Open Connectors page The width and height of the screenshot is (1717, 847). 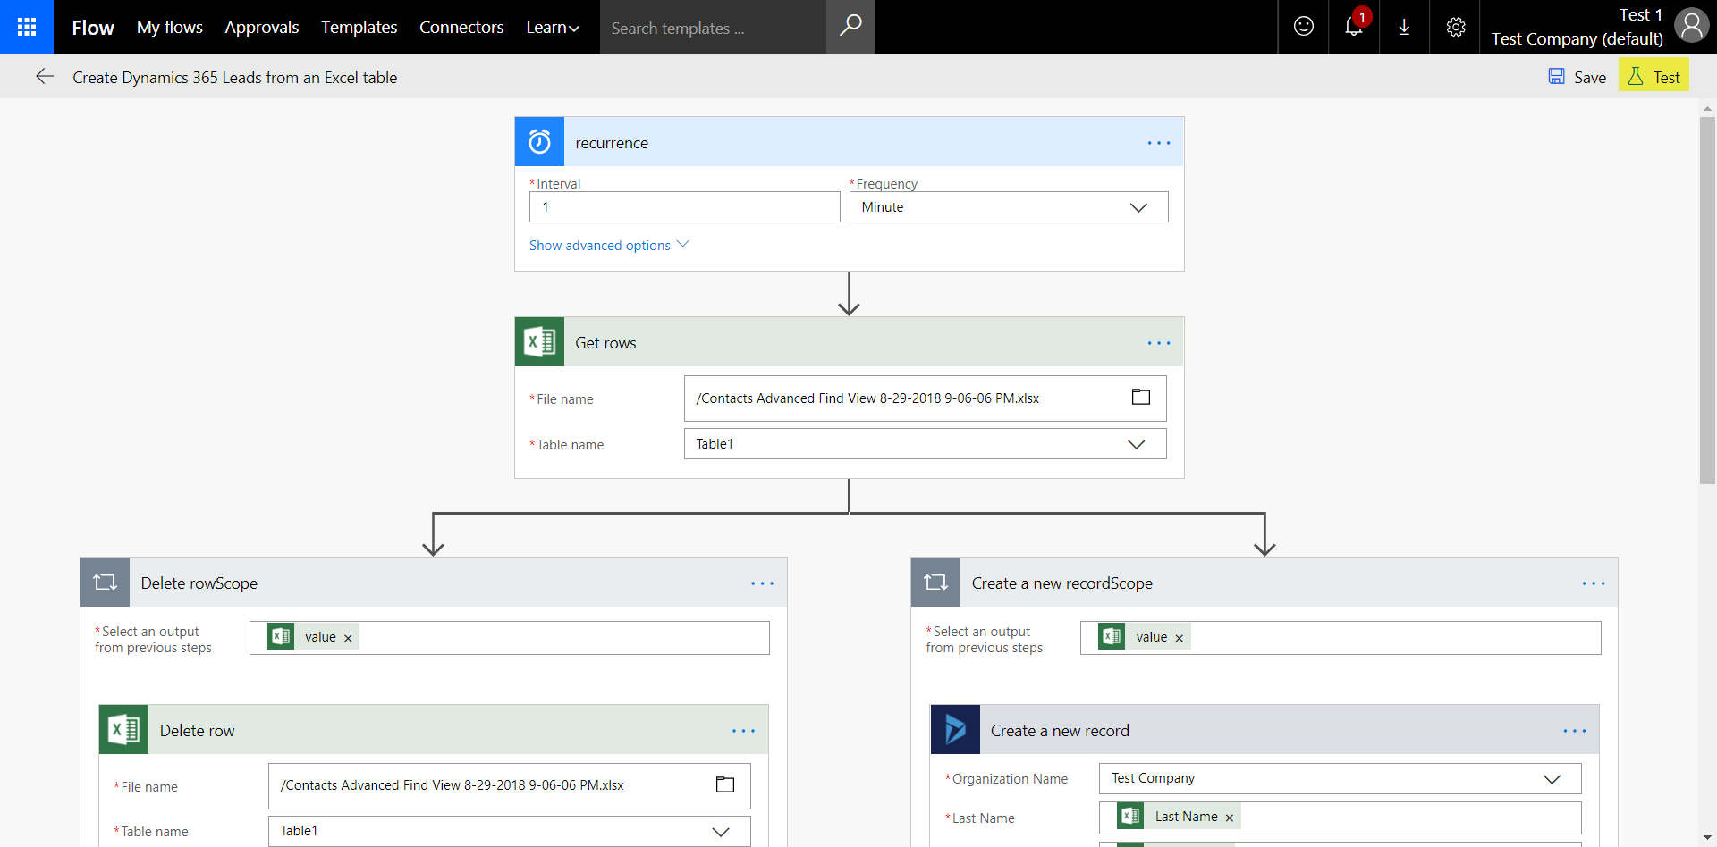coord(461,27)
